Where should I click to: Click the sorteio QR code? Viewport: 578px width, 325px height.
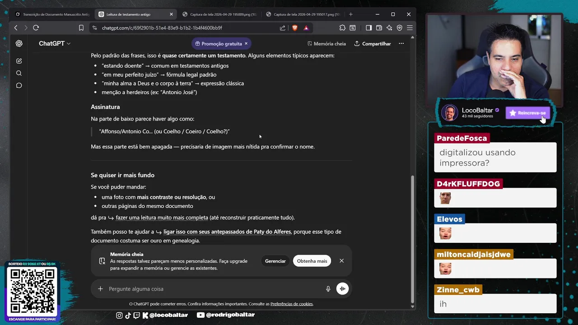(33, 292)
